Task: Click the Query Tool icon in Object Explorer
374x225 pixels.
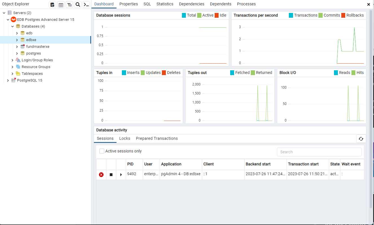Action: point(52,4)
